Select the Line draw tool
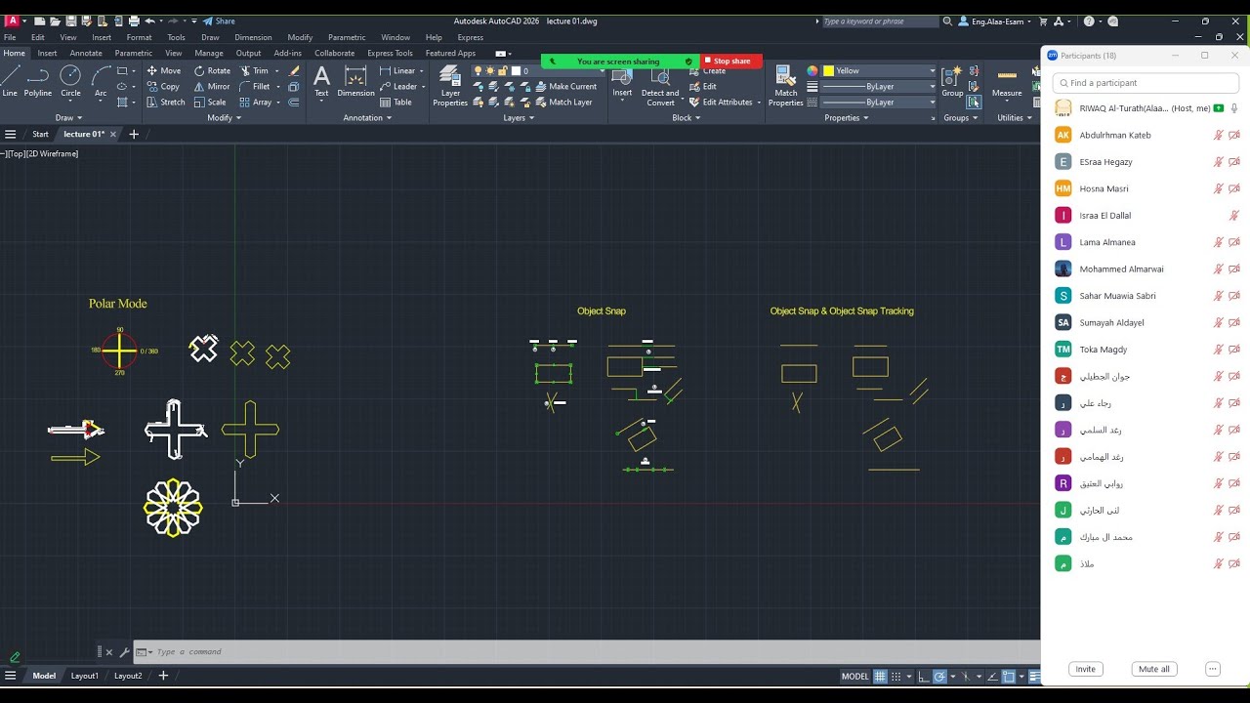This screenshot has height=703, width=1250. click(10, 81)
